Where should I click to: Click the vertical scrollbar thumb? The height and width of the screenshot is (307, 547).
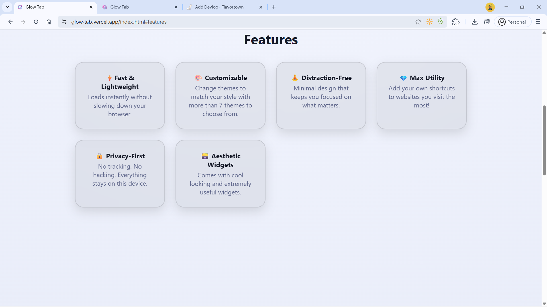pos(544,140)
